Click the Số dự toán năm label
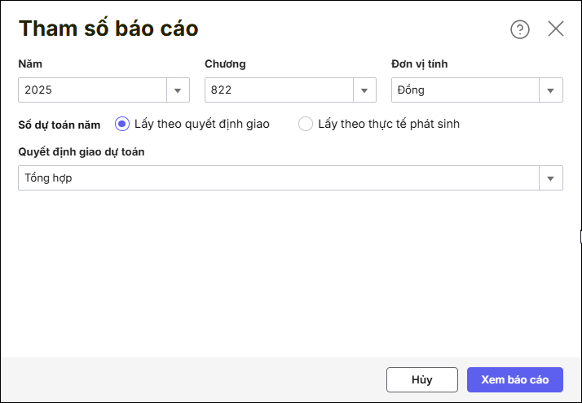This screenshot has height=403, width=582. (60, 125)
